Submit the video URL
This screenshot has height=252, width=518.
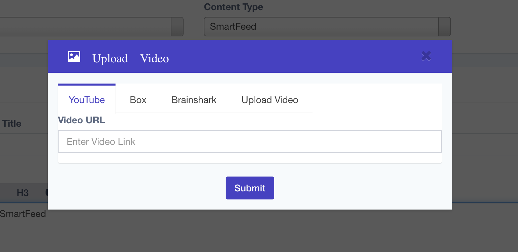click(x=250, y=188)
